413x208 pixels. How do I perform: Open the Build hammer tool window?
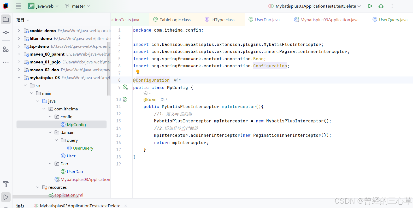pos(6,184)
